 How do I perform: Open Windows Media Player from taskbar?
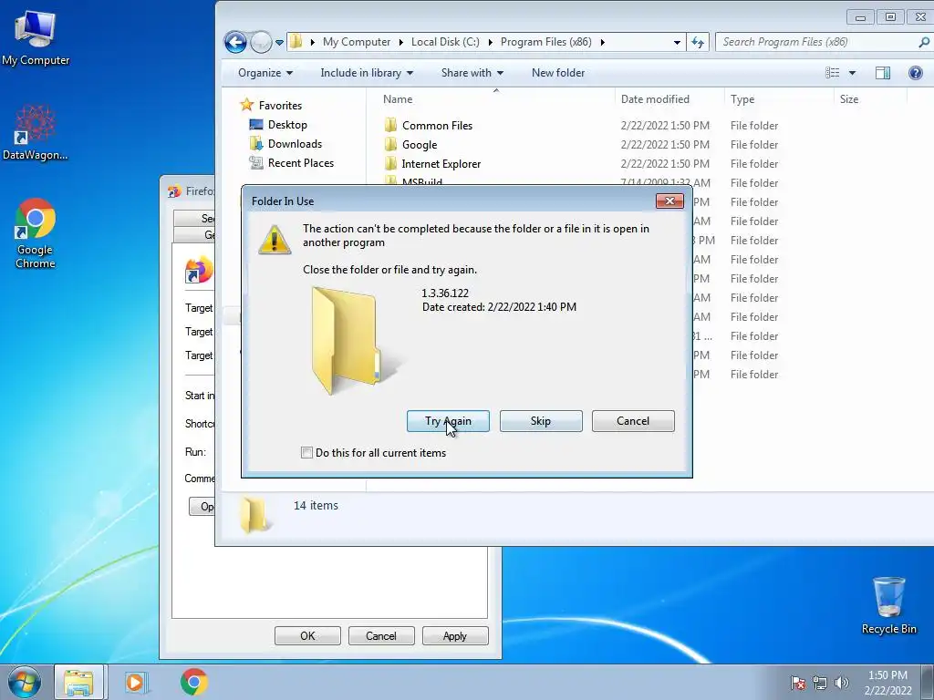click(x=136, y=682)
